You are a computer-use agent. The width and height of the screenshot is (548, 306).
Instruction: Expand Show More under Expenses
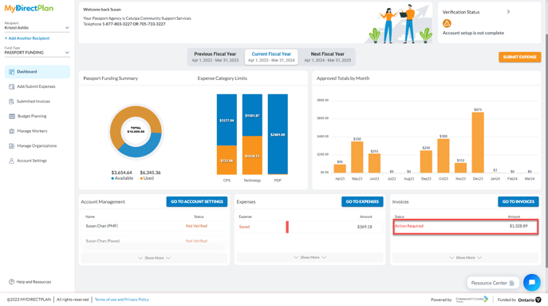(309, 257)
